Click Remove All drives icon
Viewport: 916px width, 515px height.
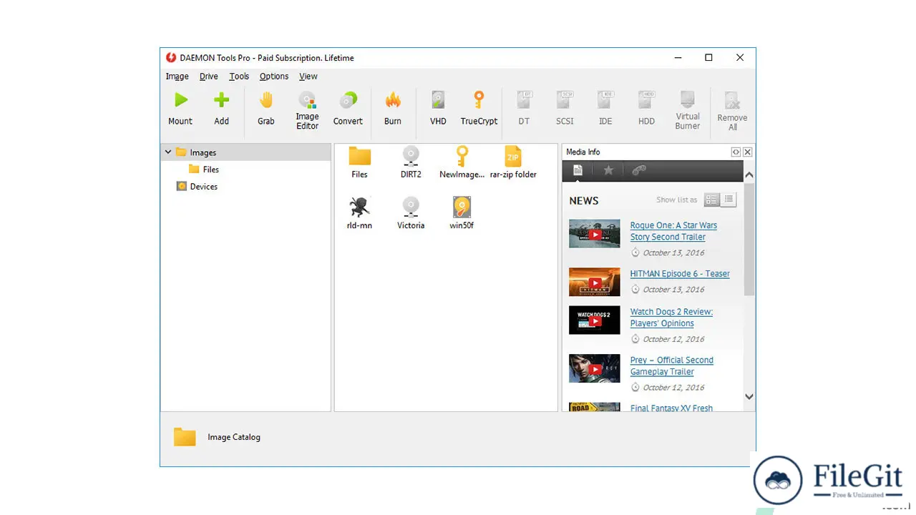coord(732,101)
